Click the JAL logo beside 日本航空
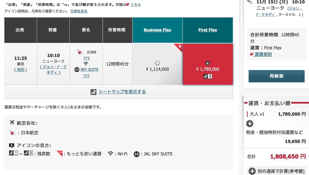This screenshot has width=309, height=175. (x=13, y=133)
